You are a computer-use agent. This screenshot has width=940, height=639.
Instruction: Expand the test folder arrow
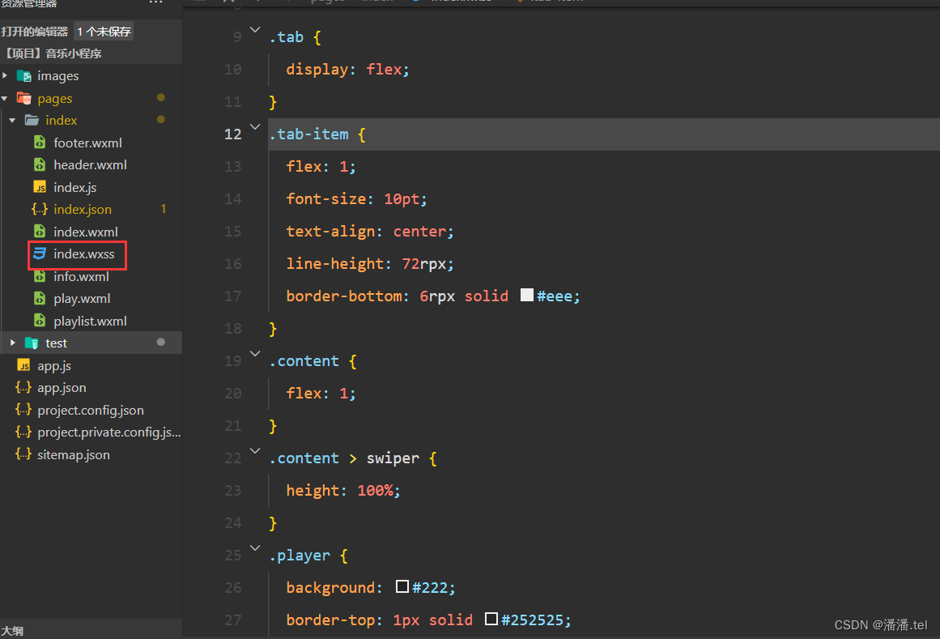[13, 343]
